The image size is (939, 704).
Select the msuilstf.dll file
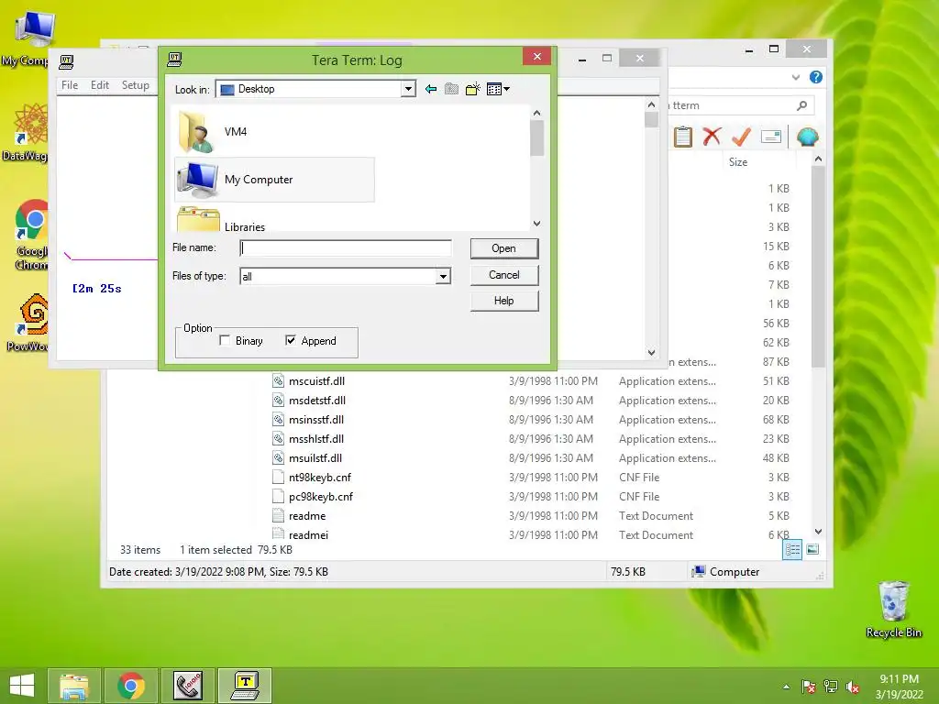(x=315, y=458)
